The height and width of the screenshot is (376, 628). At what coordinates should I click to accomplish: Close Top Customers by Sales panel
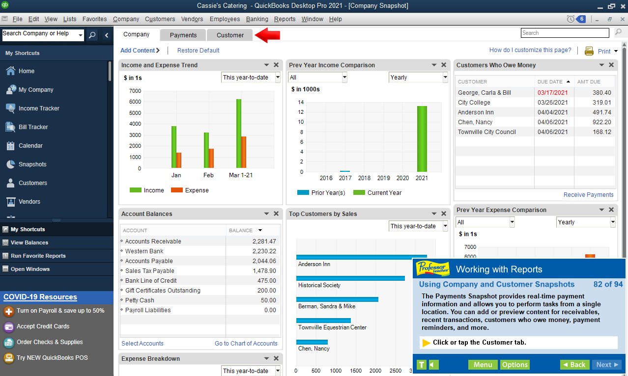click(444, 214)
